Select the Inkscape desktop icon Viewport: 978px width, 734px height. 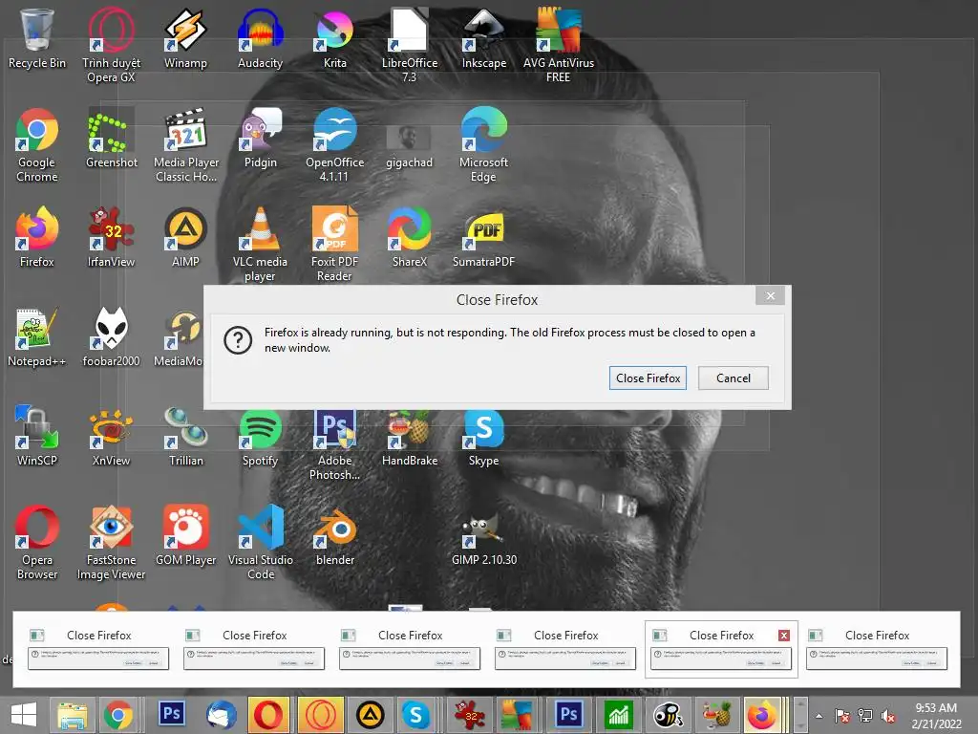[x=484, y=38]
